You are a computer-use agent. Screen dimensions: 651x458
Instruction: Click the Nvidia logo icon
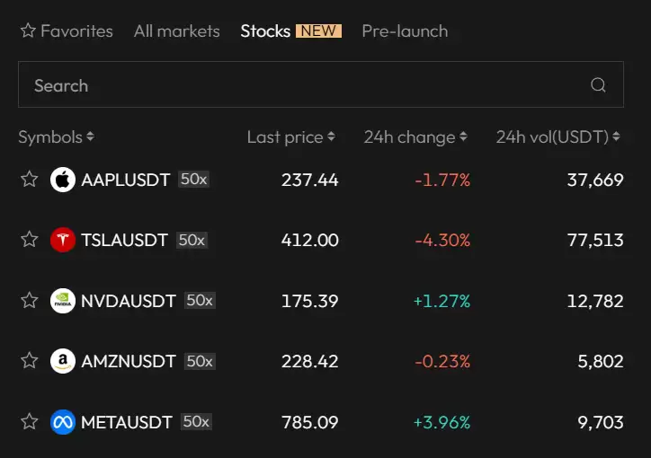[x=62, y=301]
